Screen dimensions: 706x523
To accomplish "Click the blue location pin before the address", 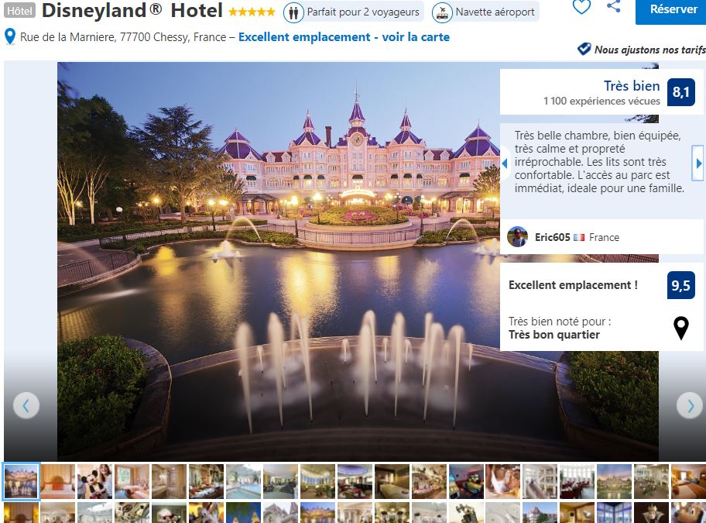I will click(10, 37).
